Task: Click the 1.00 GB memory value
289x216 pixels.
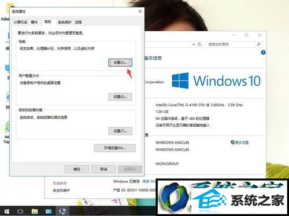Action: point(162,112)
